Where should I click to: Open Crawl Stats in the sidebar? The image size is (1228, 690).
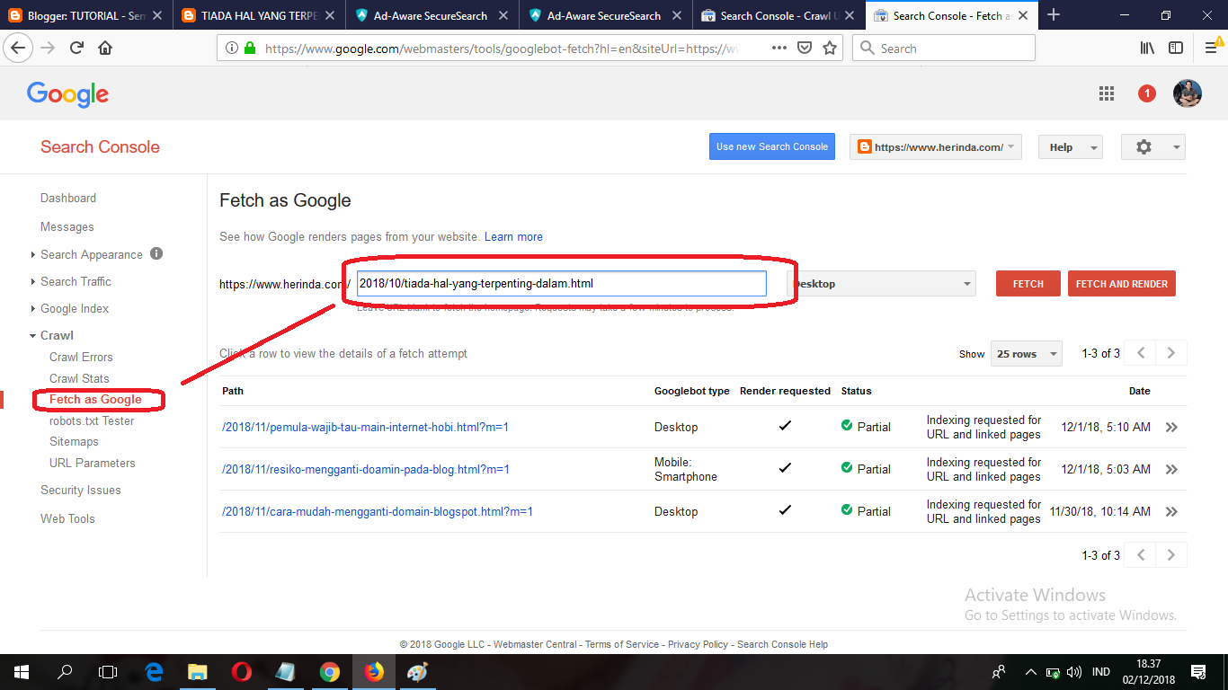click(79, 378)
